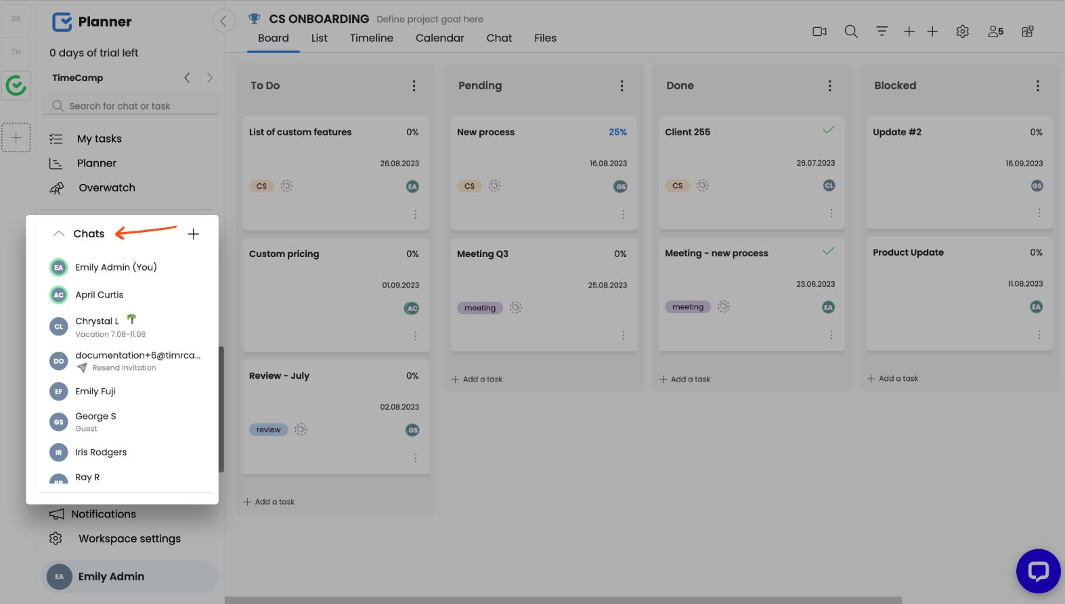
Task: Collapse the Chats section chevron
Action: 59,233
